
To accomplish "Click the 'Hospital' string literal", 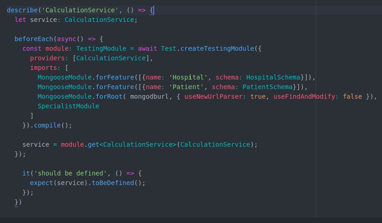I will tap(188, 77).
